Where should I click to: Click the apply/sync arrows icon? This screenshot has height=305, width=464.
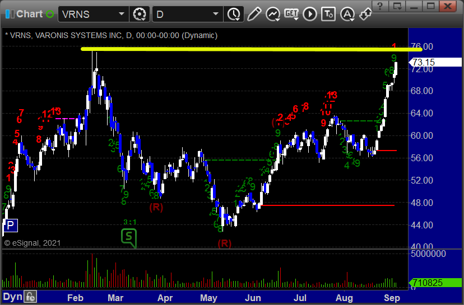pyautogui.click(x=365, y=14)
